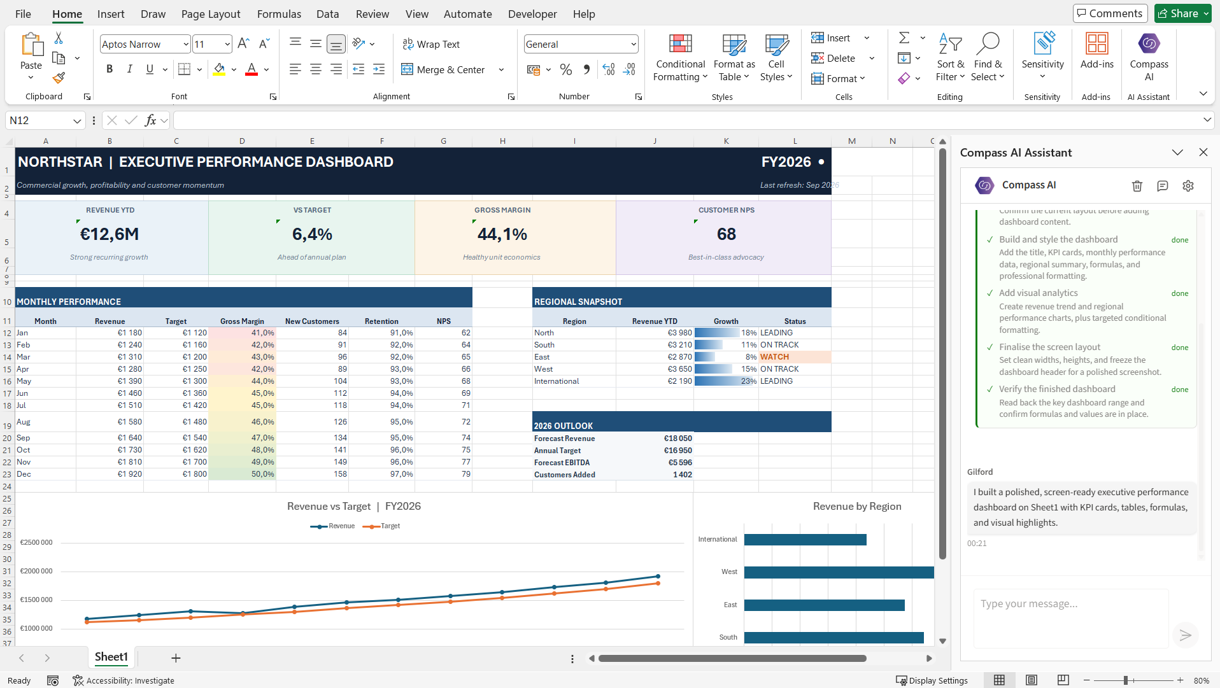This screenshot has height=688, width=1220.
Task: Open the Home tab
Action: (x=67, y=14)
